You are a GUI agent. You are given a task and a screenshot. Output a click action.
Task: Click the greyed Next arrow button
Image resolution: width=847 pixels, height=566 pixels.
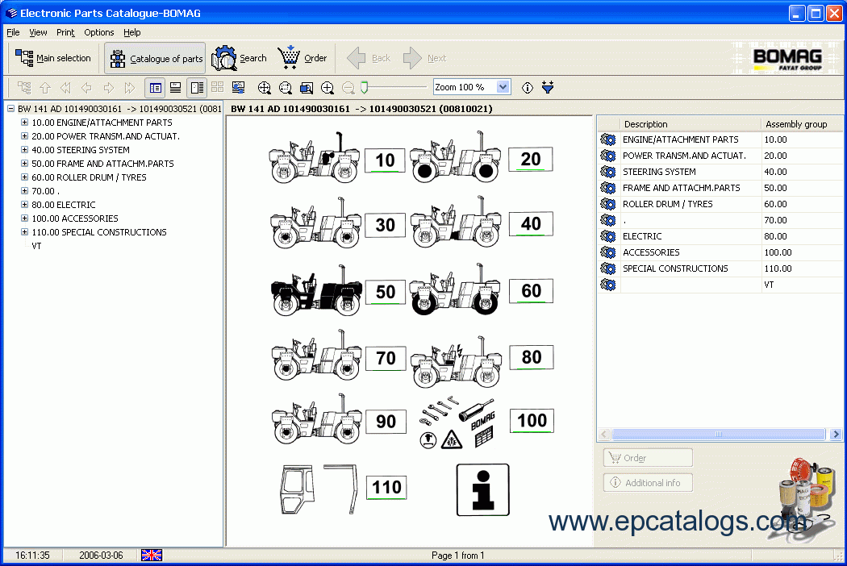point(424,58)
